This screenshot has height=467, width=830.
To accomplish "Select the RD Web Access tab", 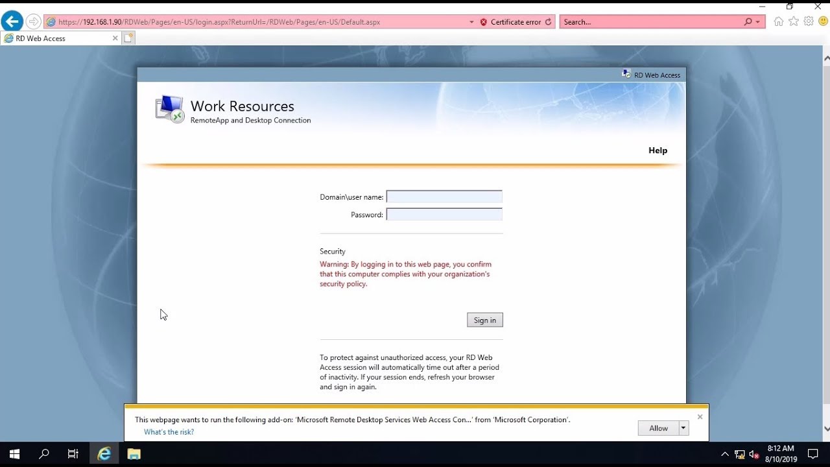I will pos(61,38).
